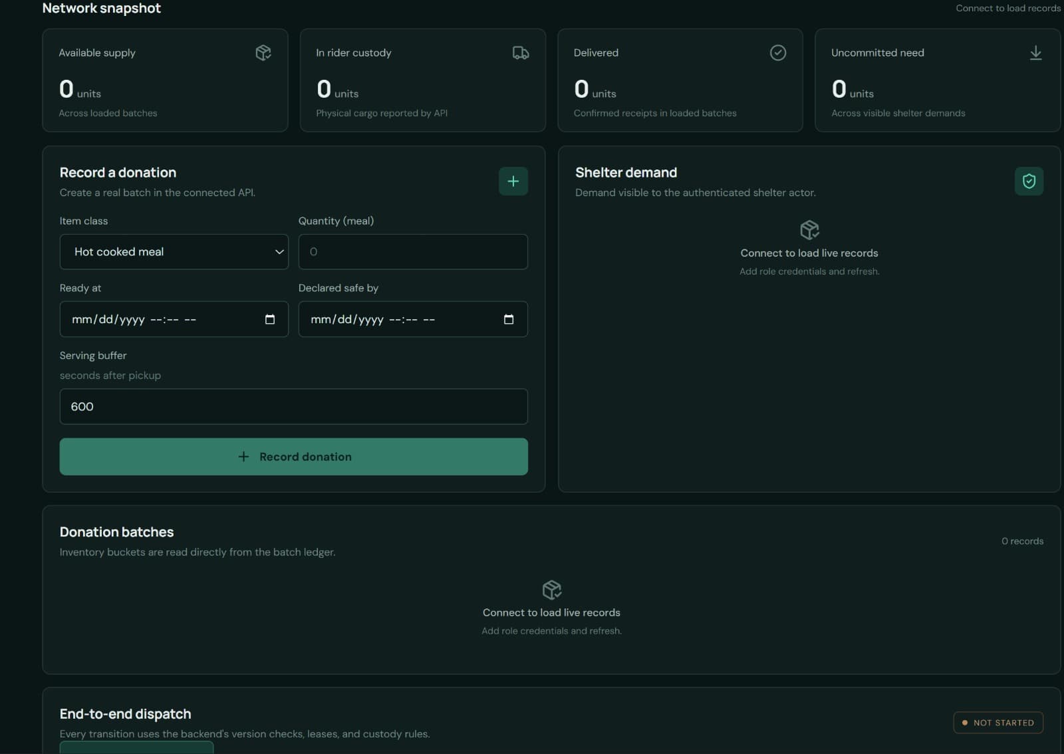Open the Item class dropdown showing Hot cooked meal

point(174,251)
